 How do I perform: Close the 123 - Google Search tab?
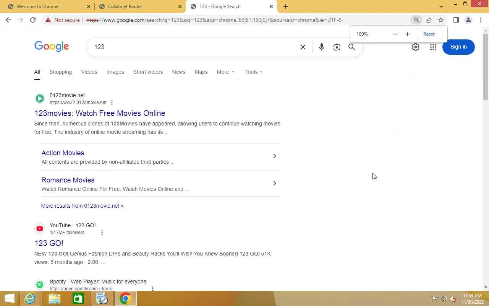pyautogui.click(x=271, y=7)
